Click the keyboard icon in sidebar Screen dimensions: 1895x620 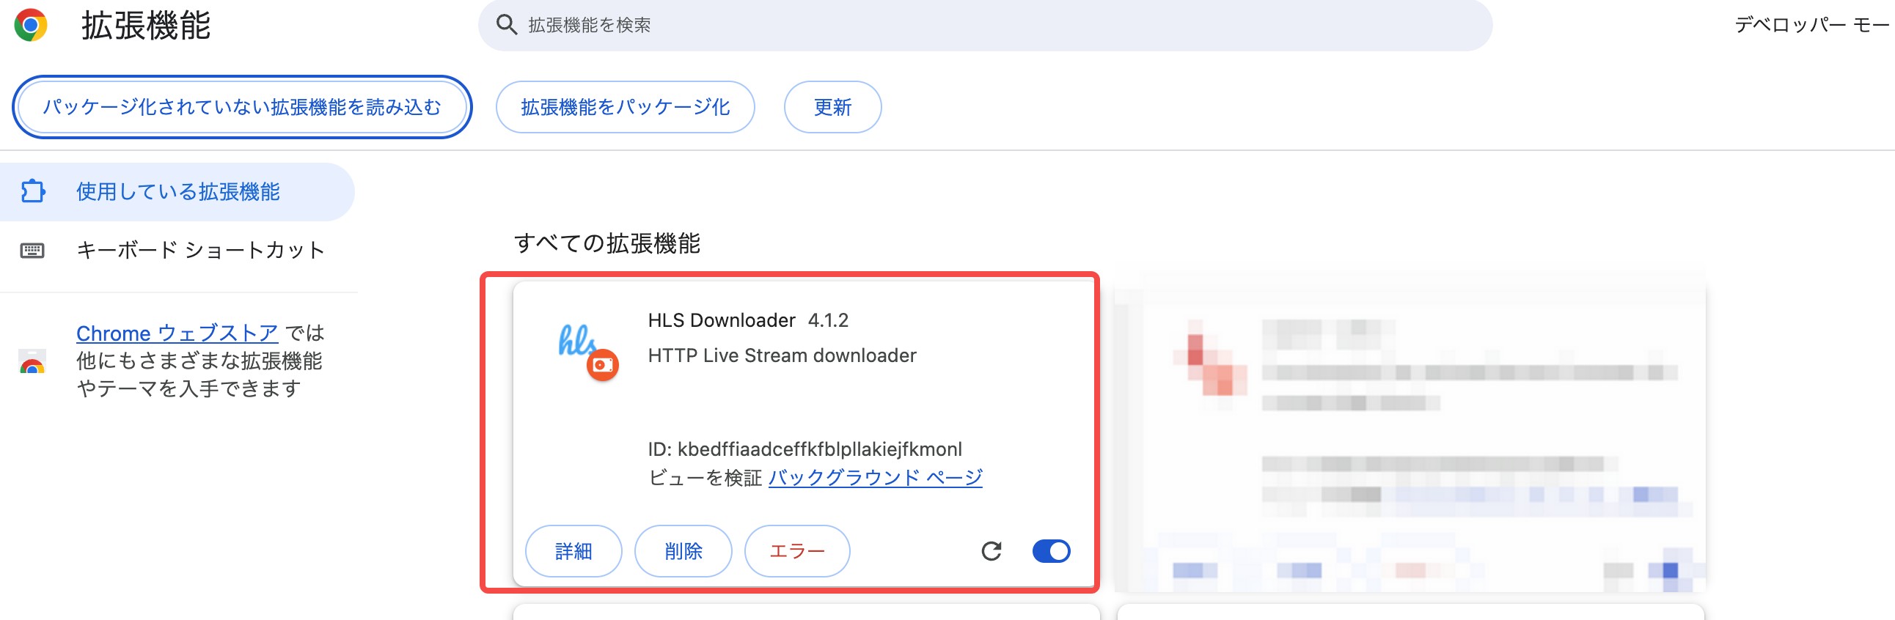32,251
